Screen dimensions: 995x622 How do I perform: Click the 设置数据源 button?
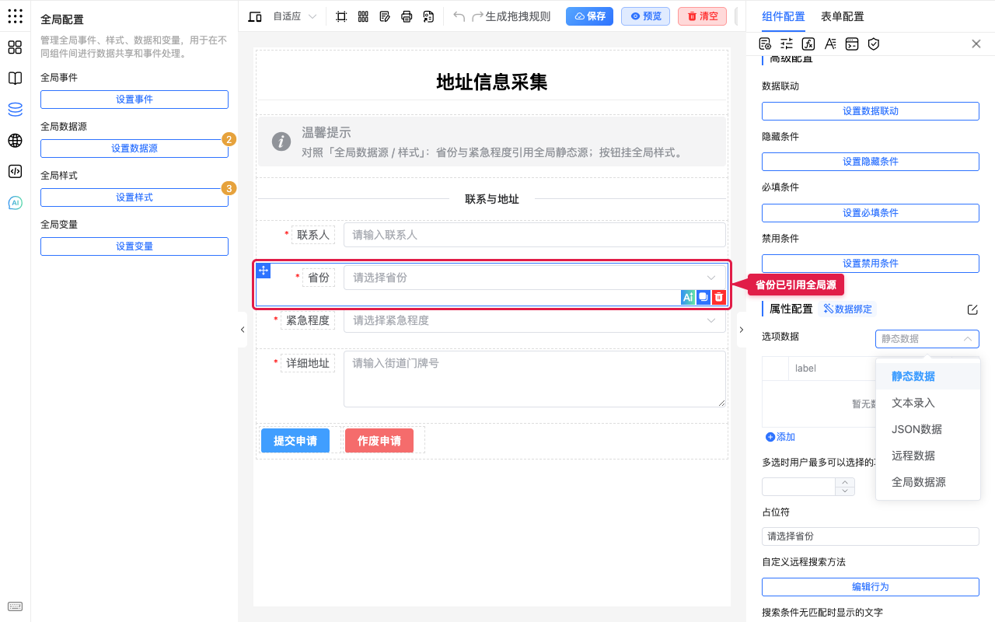[x=134, y=149]
